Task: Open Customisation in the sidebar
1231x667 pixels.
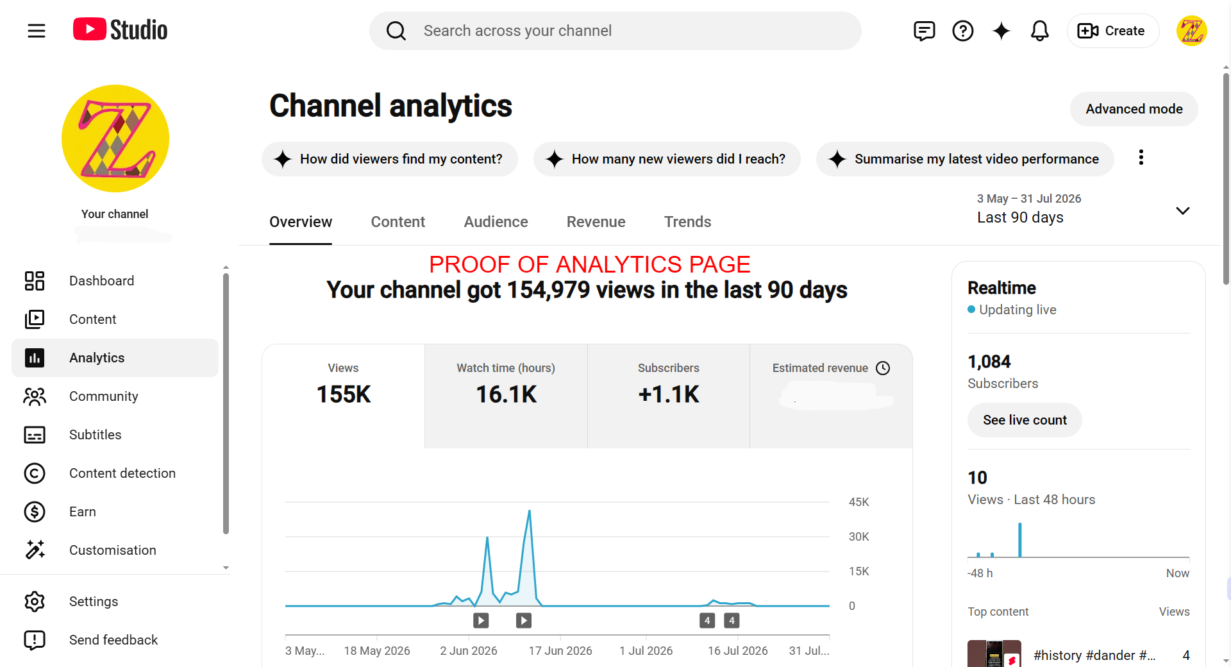Action: click(115, 550)
